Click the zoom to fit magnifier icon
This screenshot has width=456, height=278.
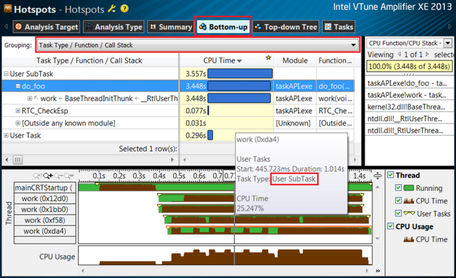69,176
